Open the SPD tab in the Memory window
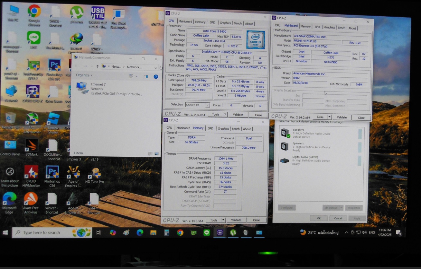Image resolution: width=421 pixels, height=269 pixels. tap(210, 129)
